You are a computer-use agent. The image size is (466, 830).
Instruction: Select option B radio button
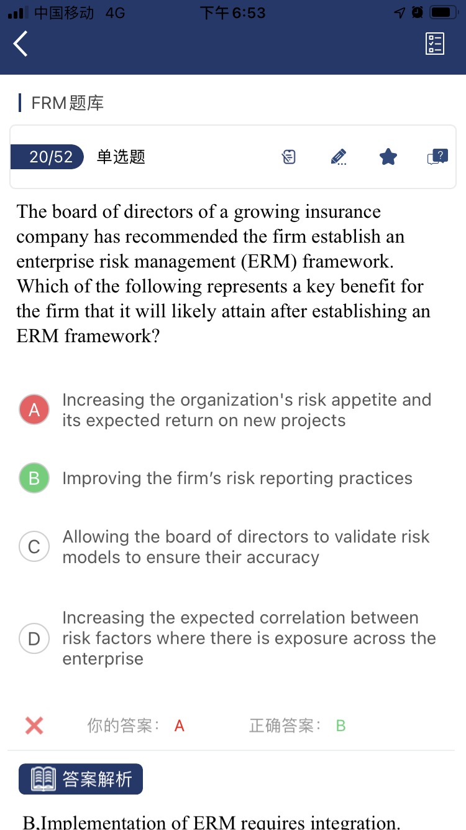pyautogui.click(x=34, y=478)
